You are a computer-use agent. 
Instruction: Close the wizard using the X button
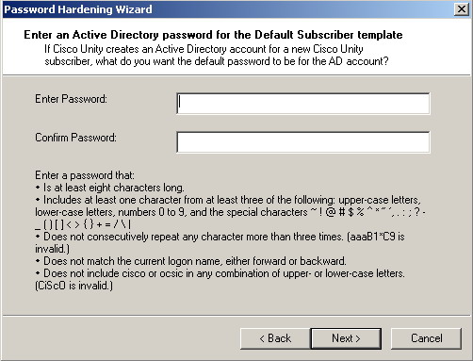tap(462, 9)
